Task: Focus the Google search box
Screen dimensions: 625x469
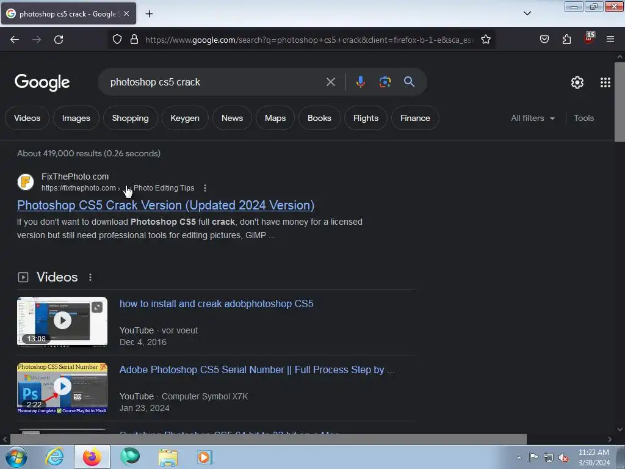Action: pyautogui.click(x=215, y=82)
